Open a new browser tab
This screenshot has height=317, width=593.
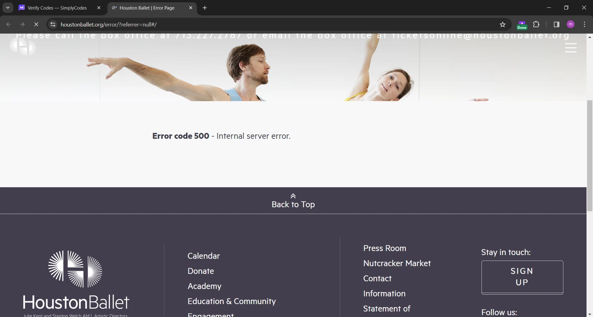pos(205,8)
